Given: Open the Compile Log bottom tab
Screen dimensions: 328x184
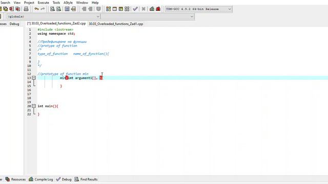Looking at the screenshot, I should pyautogui.click(x=41, y=179).
